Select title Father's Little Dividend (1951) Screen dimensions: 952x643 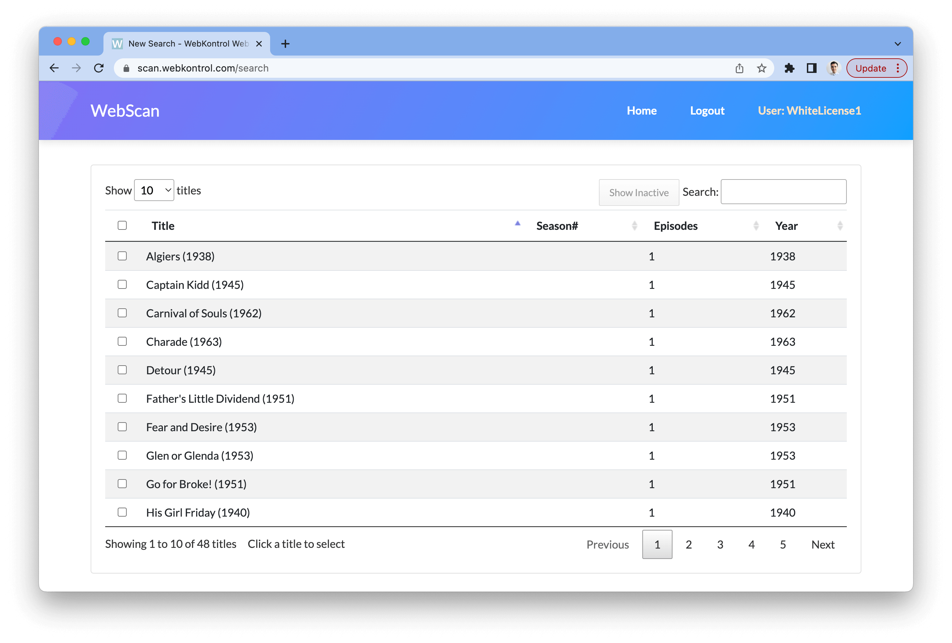(220, 399)
